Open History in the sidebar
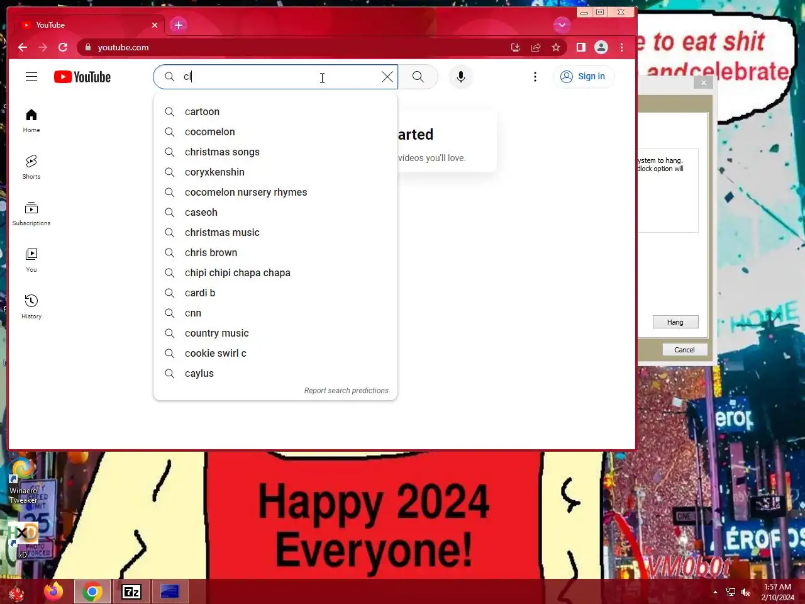The width and height of the screenshot is (805, 604). click(31, 306)
